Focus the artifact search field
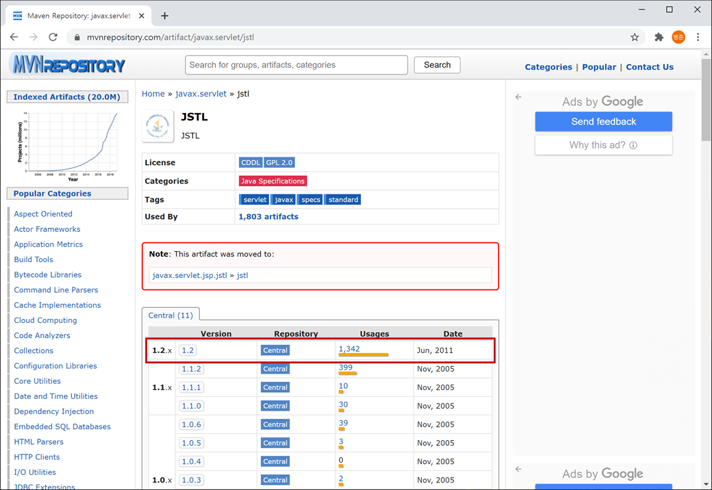 click(296, 65)
